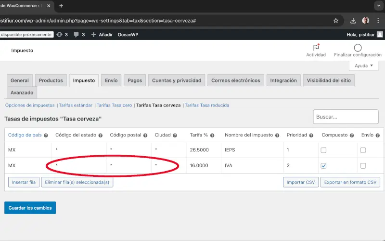Open Tarifas Tasa reducida link

pyautogui.click(x=207, y=105)
